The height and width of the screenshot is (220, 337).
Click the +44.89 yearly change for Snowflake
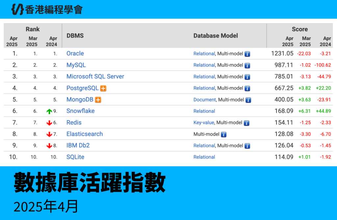(323, 111)
